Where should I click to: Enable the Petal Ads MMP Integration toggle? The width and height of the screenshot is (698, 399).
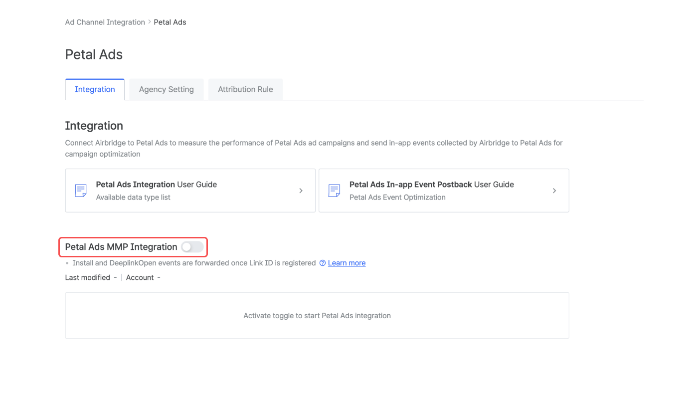192,247
